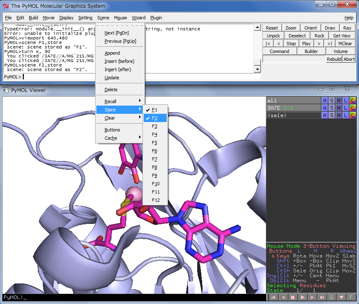The image size is (359, 304).
Task: Click the F fullscreen button in playback bar
Action: point(351,297)
